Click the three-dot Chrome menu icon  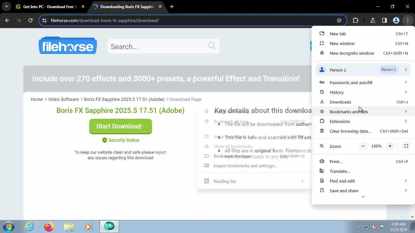pyautogui.click(x=408, y=20)
